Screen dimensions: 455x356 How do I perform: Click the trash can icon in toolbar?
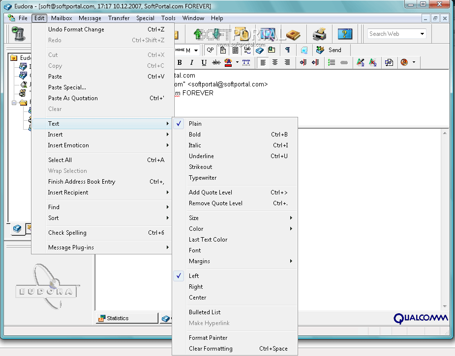19,34
